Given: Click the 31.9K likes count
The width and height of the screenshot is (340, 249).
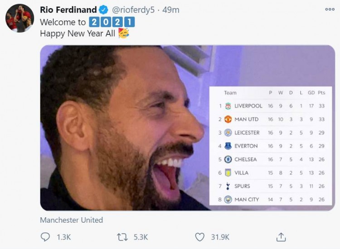Looking at the screenshot, I should tap(220, 237).
